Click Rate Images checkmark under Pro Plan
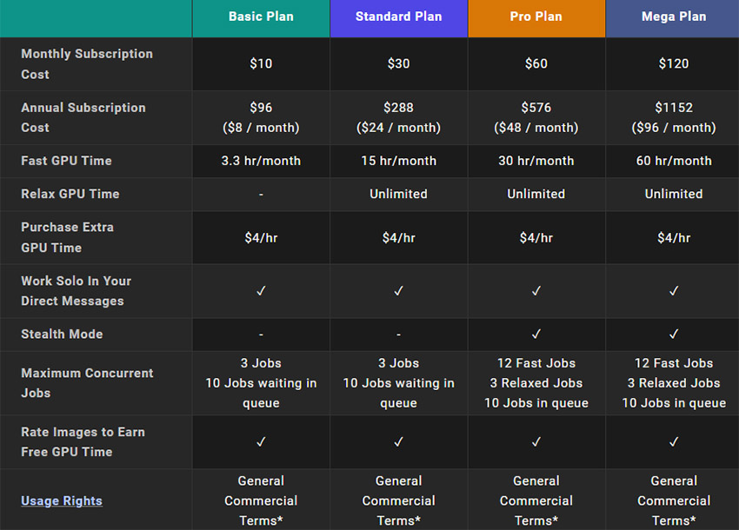The image size is (739, 530). click(x=536, y=442)
